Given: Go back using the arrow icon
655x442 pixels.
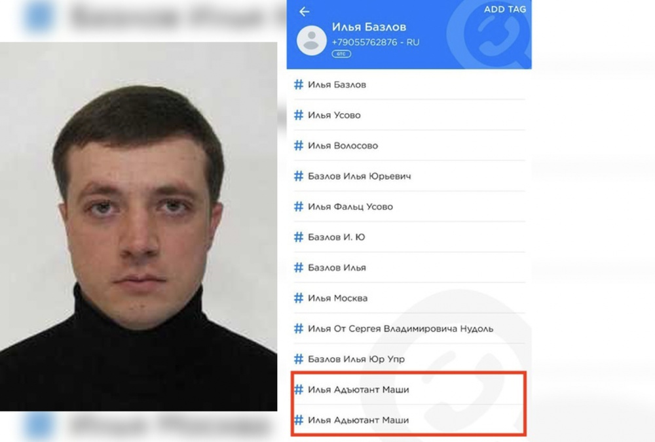Looking at the screenshot, I should [x=304, y=12].
